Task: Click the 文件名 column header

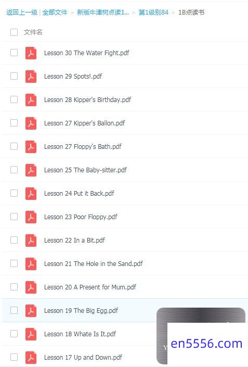Action: tap(33, 32)
